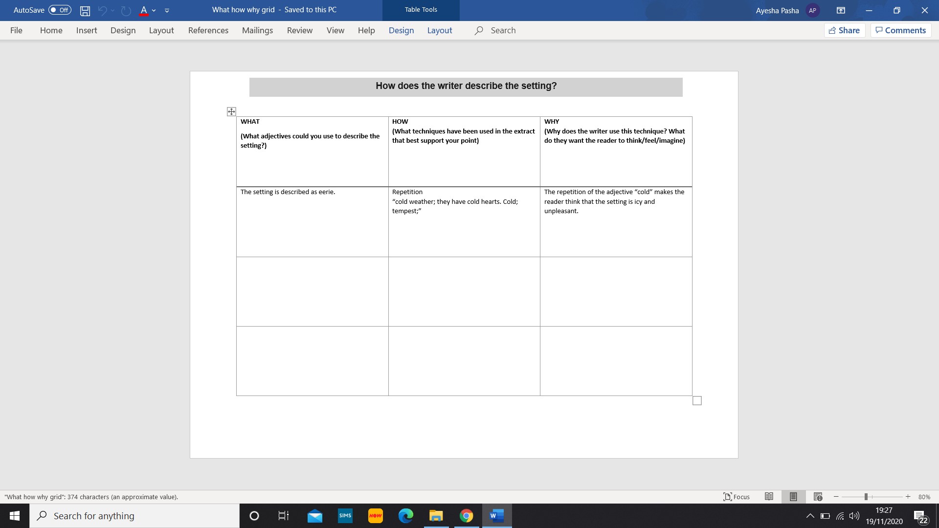
Task: Open the Font Color dropdown arrow
Action: tap(153, 10)
